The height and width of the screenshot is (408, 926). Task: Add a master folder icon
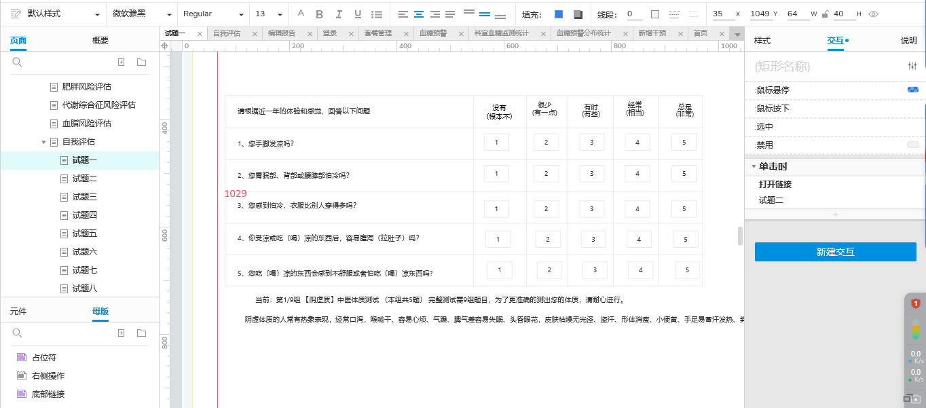(141, 333)
